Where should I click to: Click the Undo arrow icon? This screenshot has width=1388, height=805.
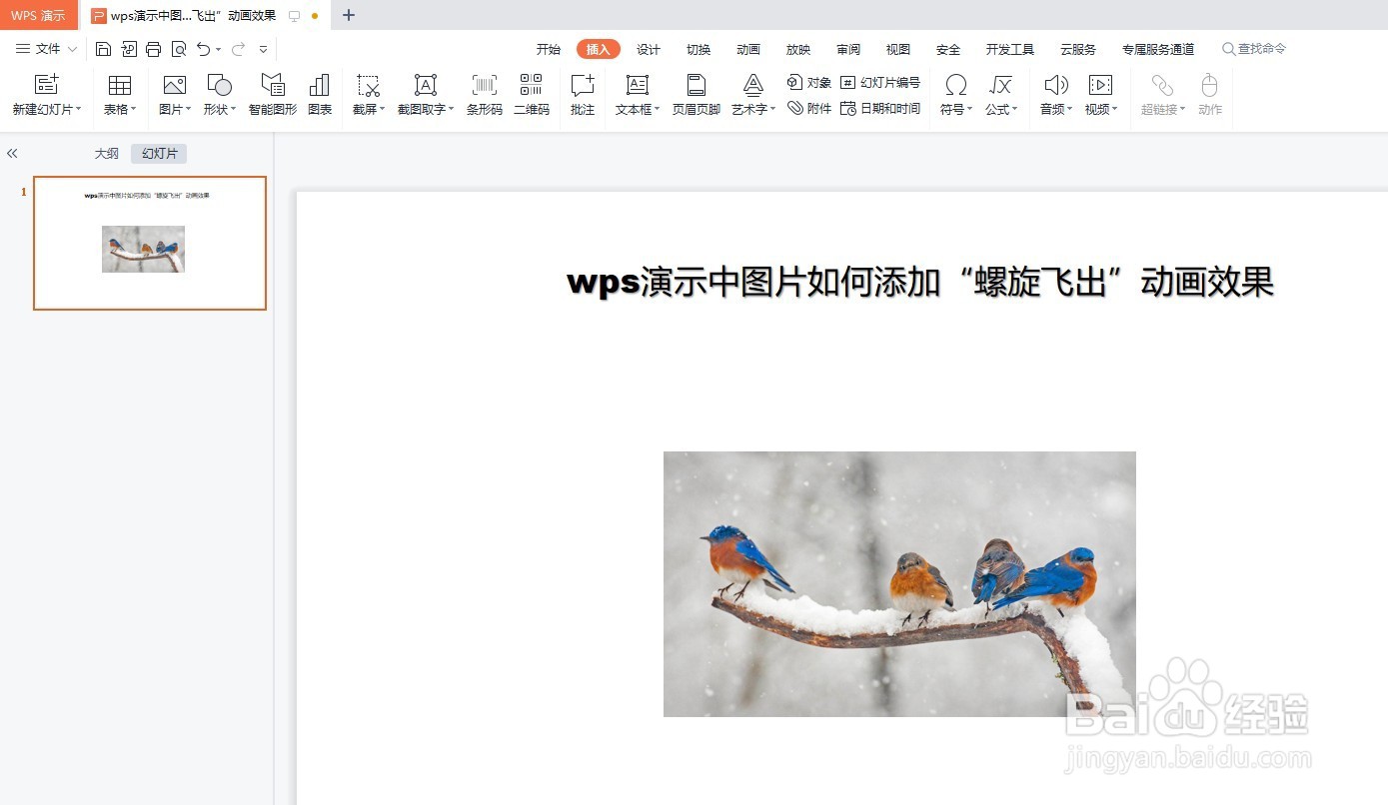(204, 49)
